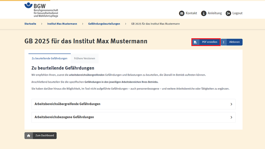Open the Aktionen dropdown menu

234,42
